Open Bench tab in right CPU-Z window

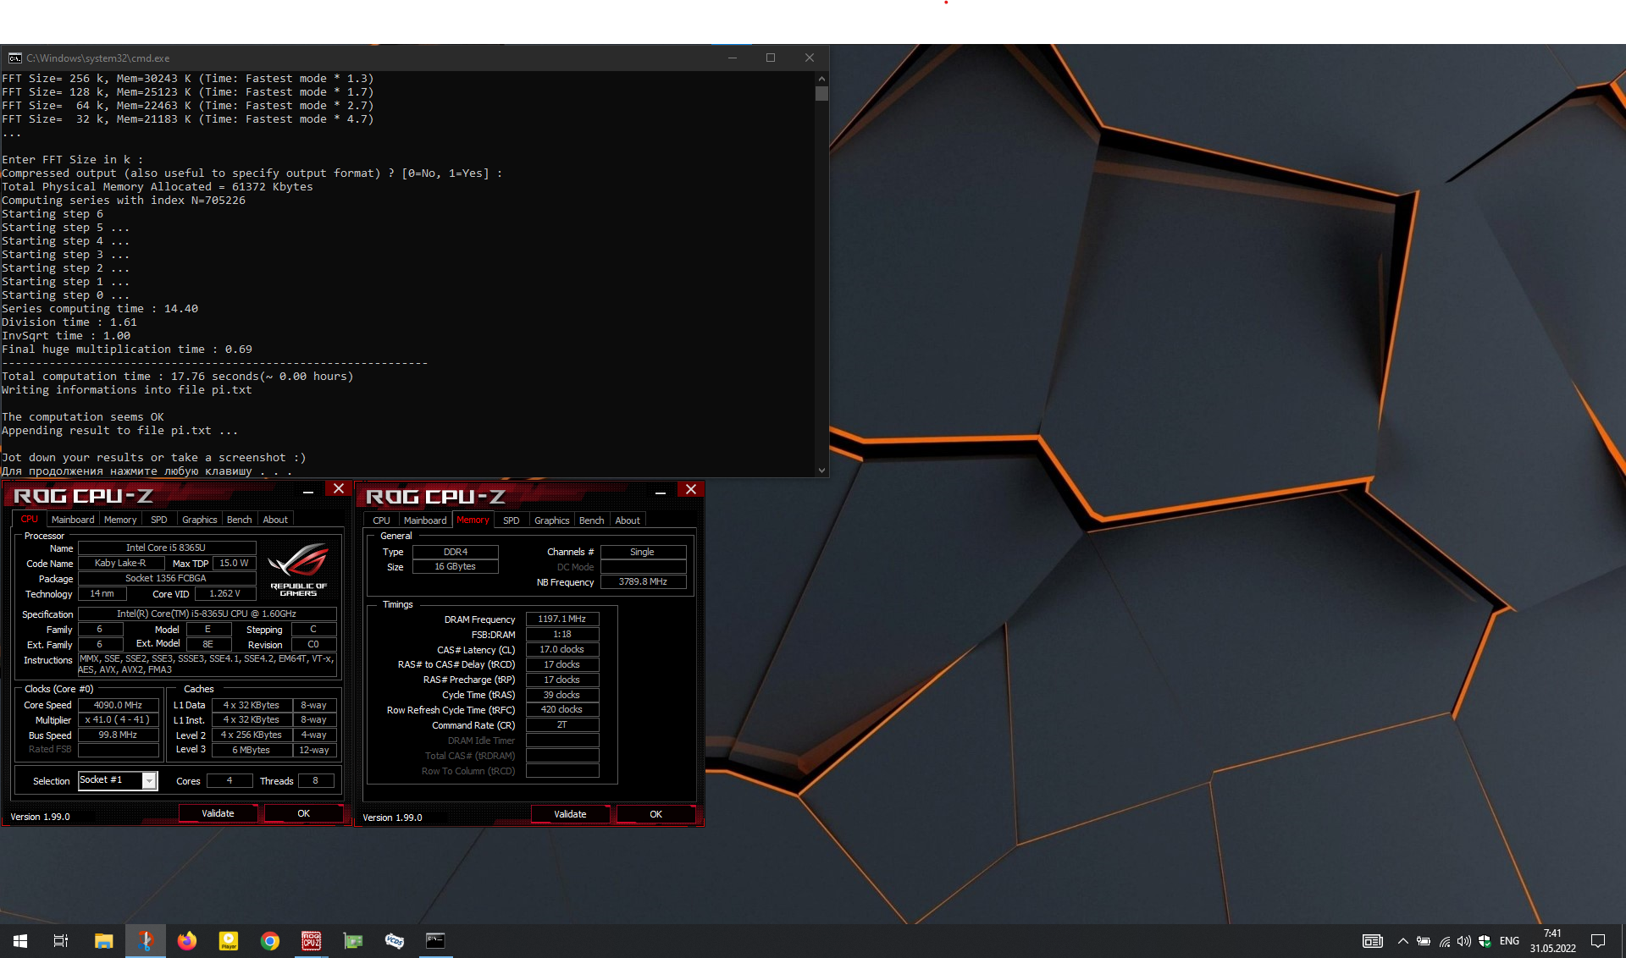(592, 520)
